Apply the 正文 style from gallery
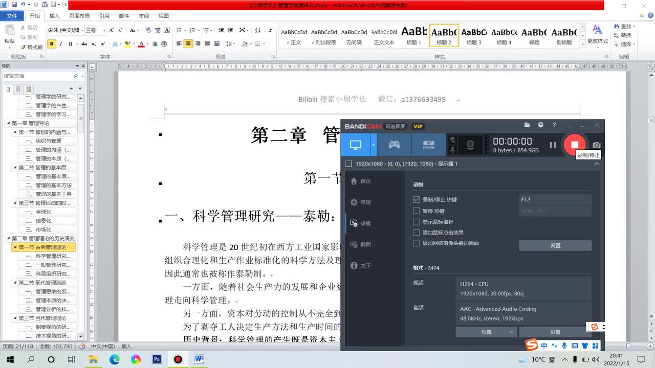This screenshot has height=368, width=655. (x=294, y=35)
